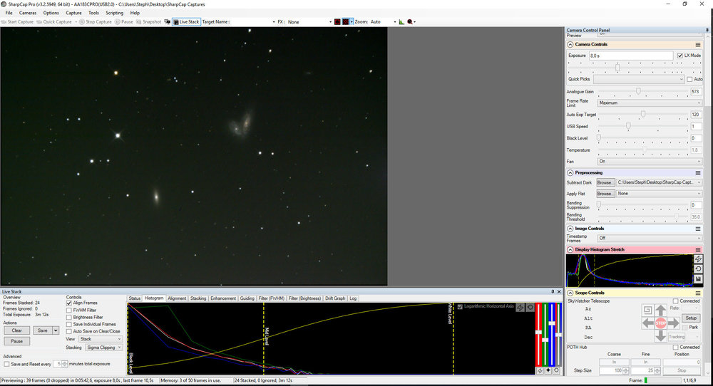Click the two-monitor icon before Live Stack
The height and width of the screenshot is (386, 713).
(168, 22)
